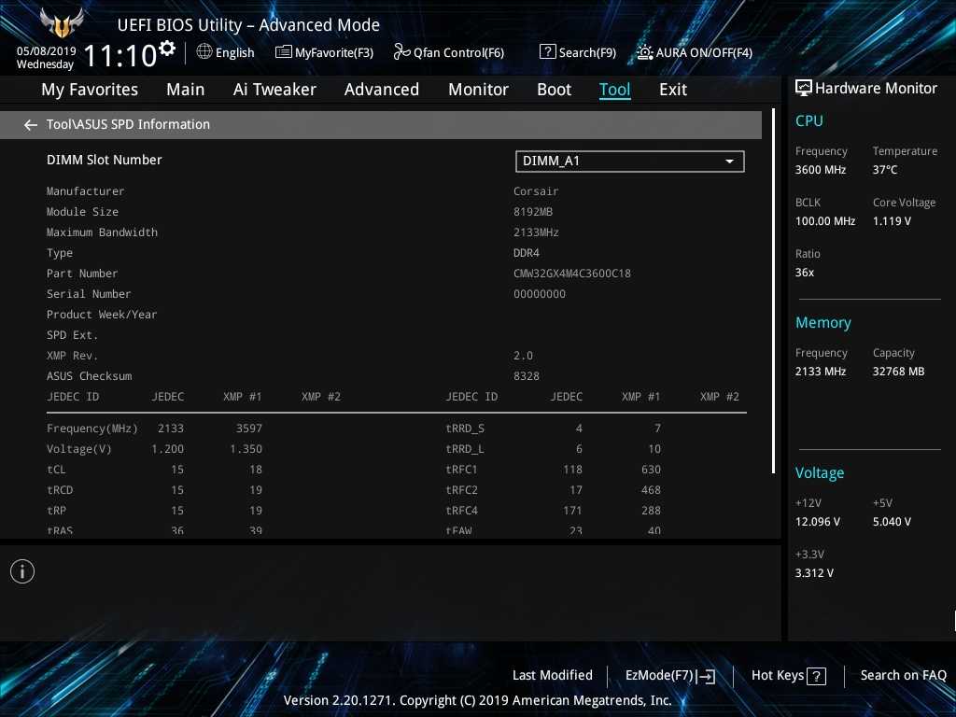The image size is (956, 717).
Task: Click the Qfan Control fan icon
Action: (x=401, y=52)
